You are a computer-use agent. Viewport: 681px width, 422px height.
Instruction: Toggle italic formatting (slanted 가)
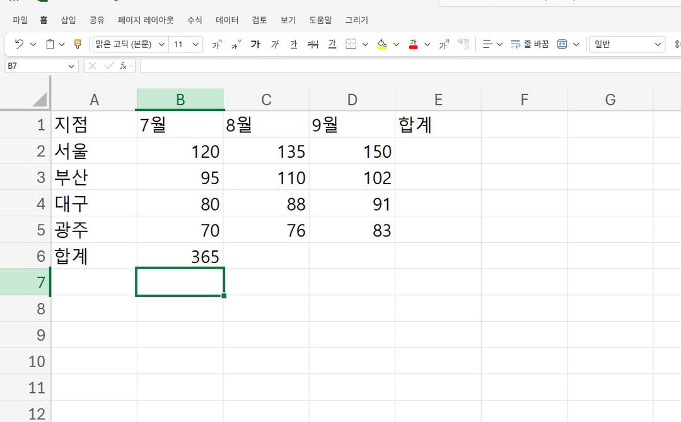[x=274, y=44]
